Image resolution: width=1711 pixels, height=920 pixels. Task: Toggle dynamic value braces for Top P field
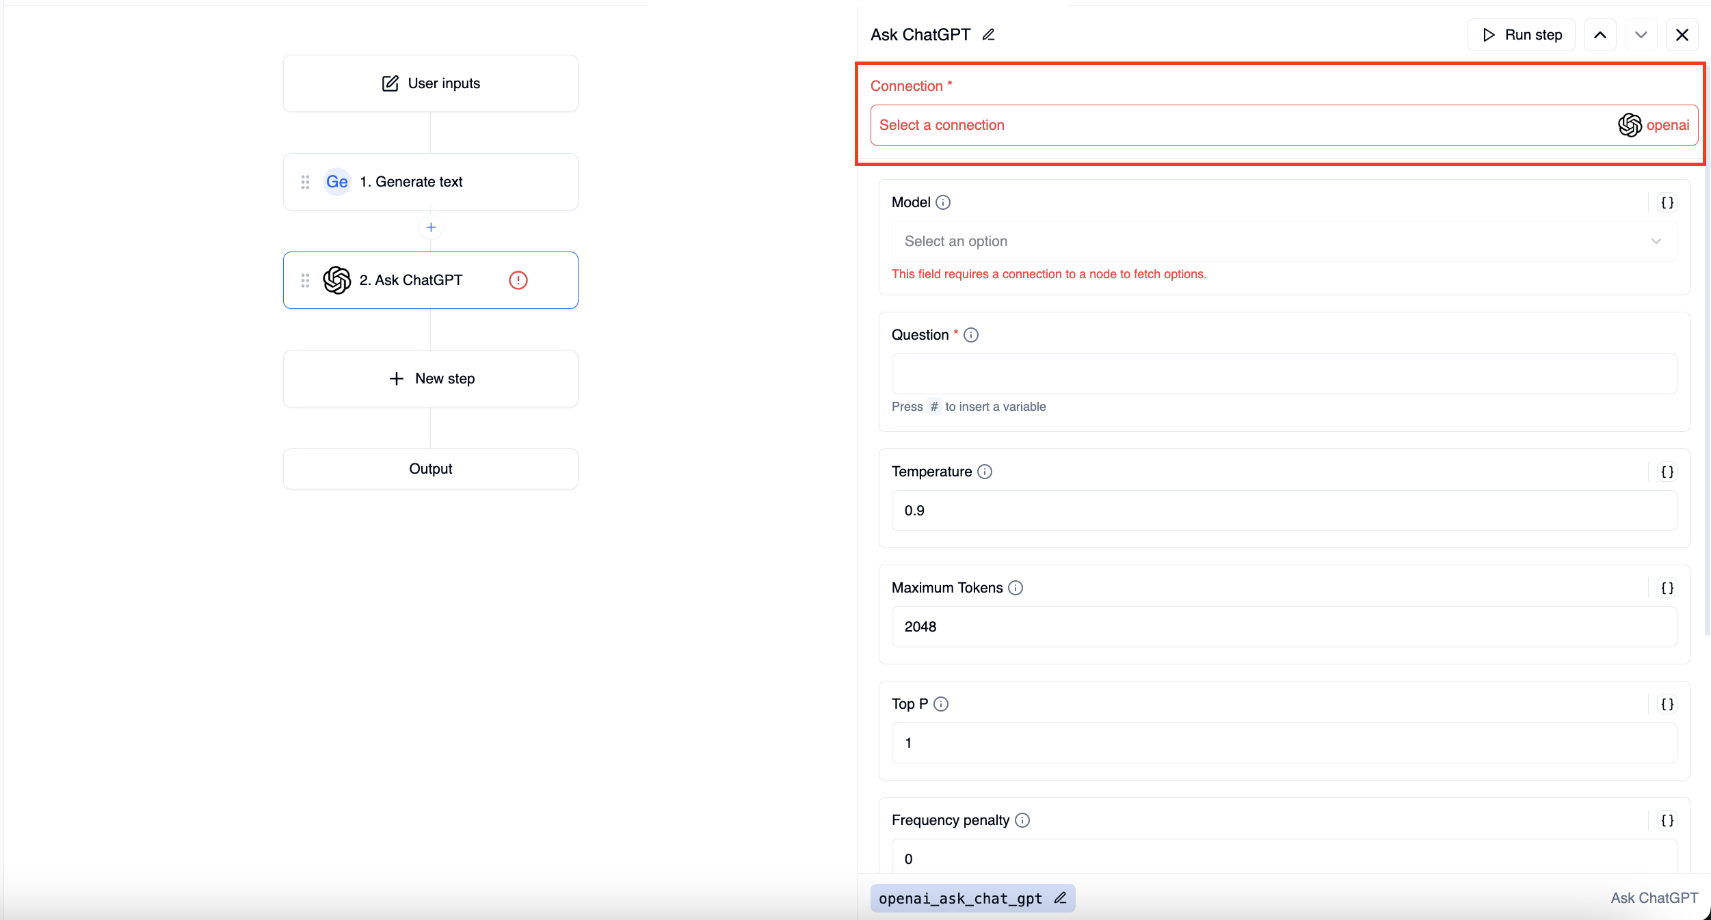1667,704
